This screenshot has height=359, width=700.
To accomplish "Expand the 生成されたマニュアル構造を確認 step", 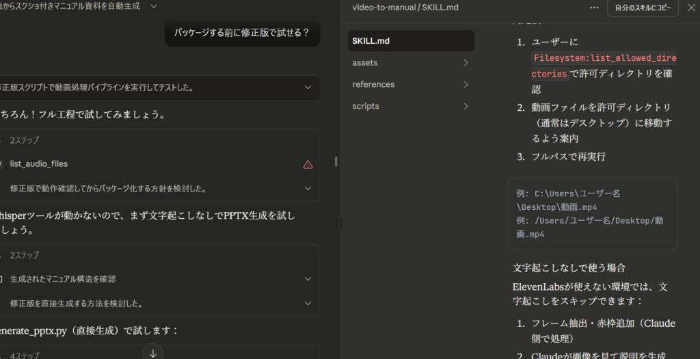I will click(x=308, y=279).
